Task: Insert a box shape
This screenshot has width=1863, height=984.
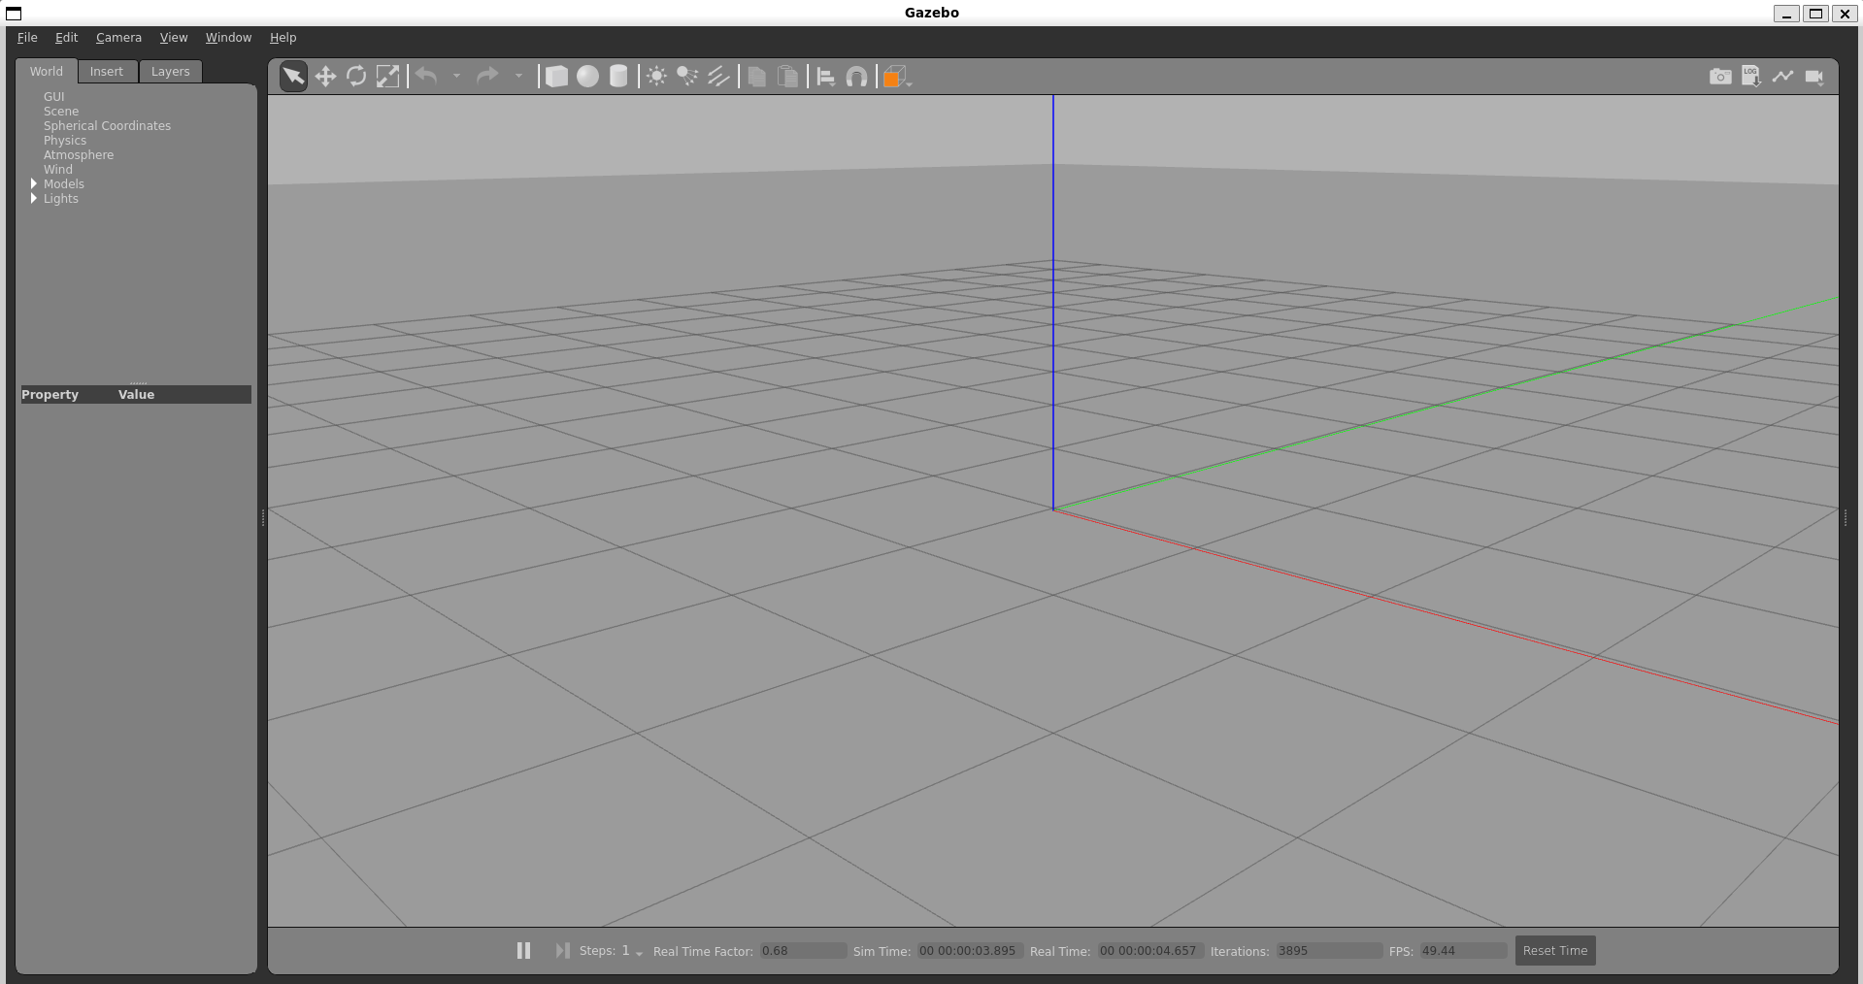Action: [556, 77]
